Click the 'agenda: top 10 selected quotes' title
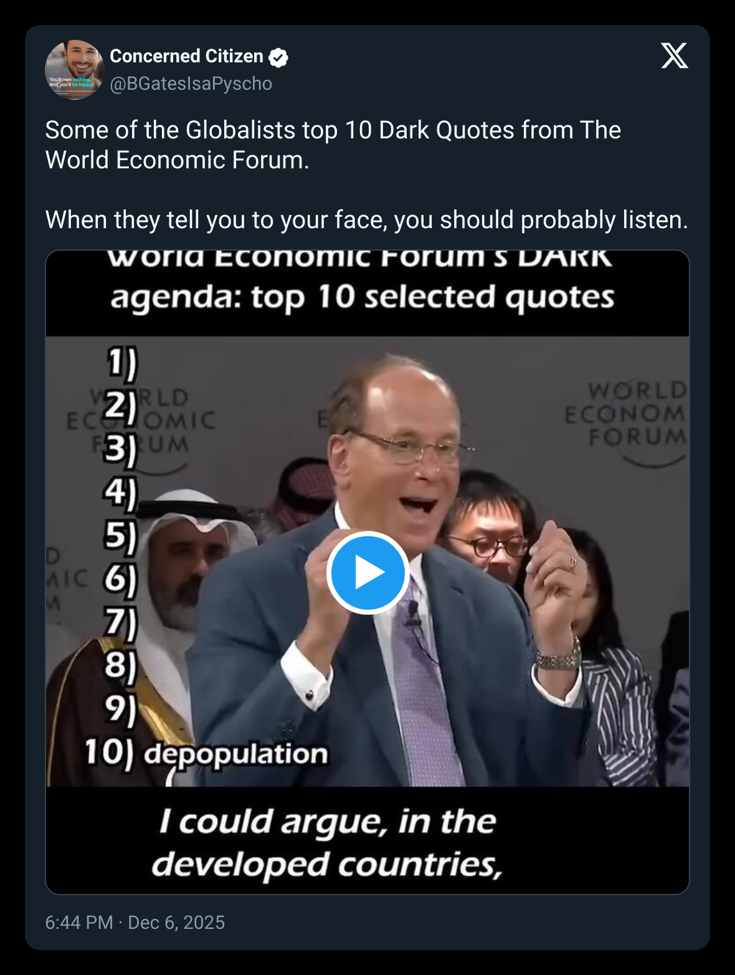Viewport: 735px width, 975px height. point(363,297)
